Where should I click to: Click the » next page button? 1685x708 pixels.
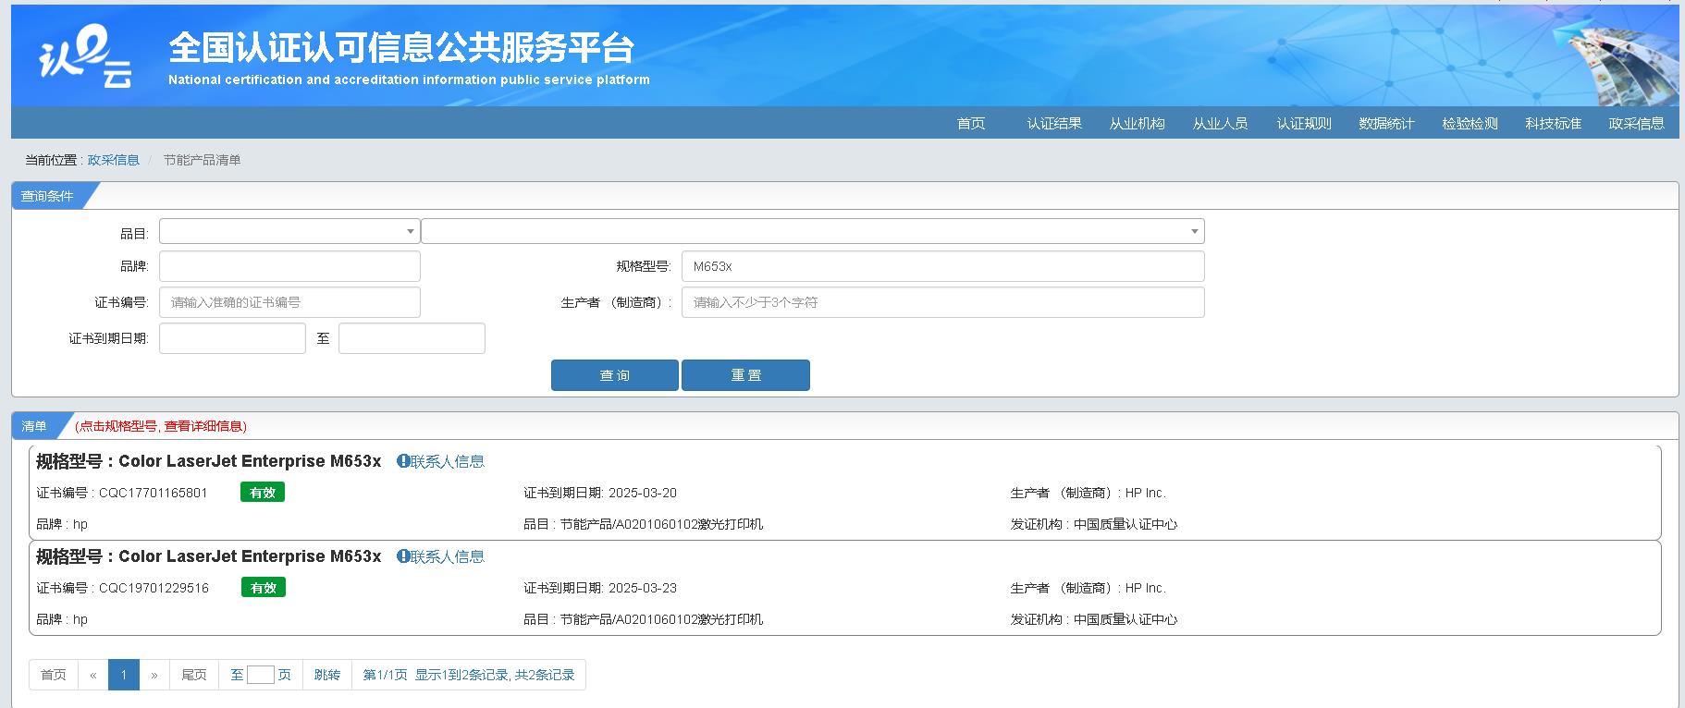point(154,675)
